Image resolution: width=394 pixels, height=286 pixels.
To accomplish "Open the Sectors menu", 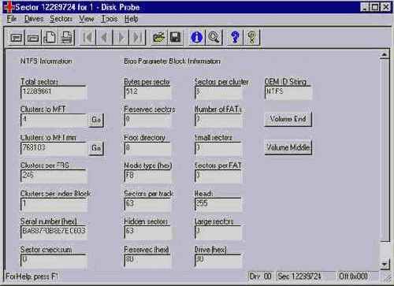I will point(61,19).
